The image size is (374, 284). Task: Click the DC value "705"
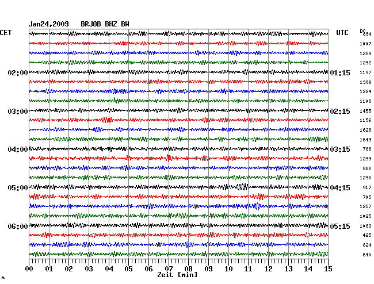pos(367,197)
